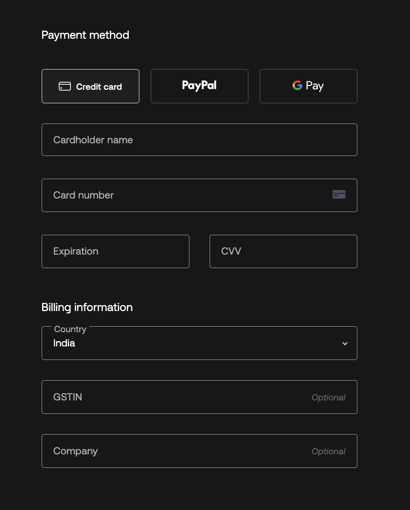
Task: Focus the GSTIN input field
Action: click(x=177, y=397)
